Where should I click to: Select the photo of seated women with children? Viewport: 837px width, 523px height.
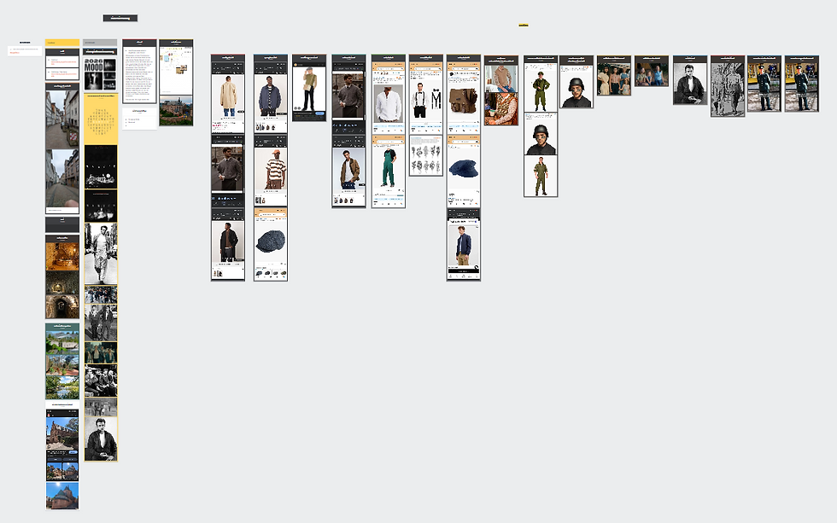651,74
